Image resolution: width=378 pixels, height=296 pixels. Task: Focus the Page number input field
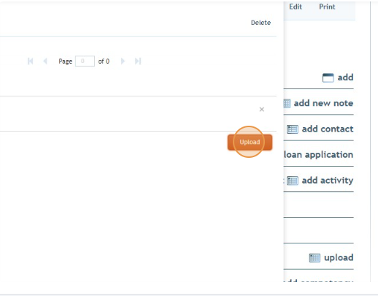pyautogui.click(x=85, y=61)
